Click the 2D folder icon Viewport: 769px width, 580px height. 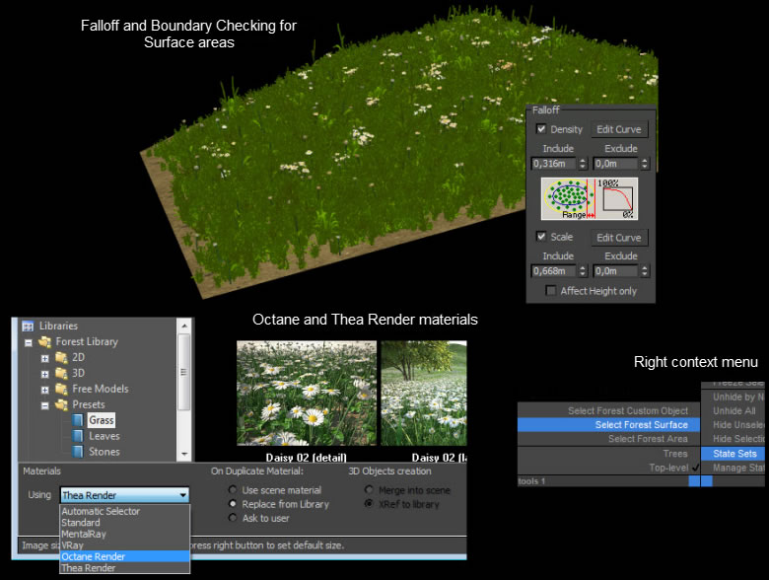tap(62, 357)
